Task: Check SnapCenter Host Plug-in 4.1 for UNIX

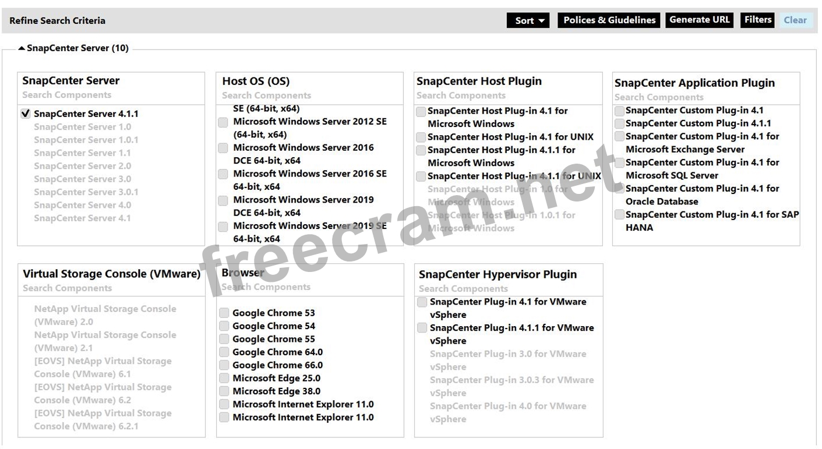Action: (421, 137)
